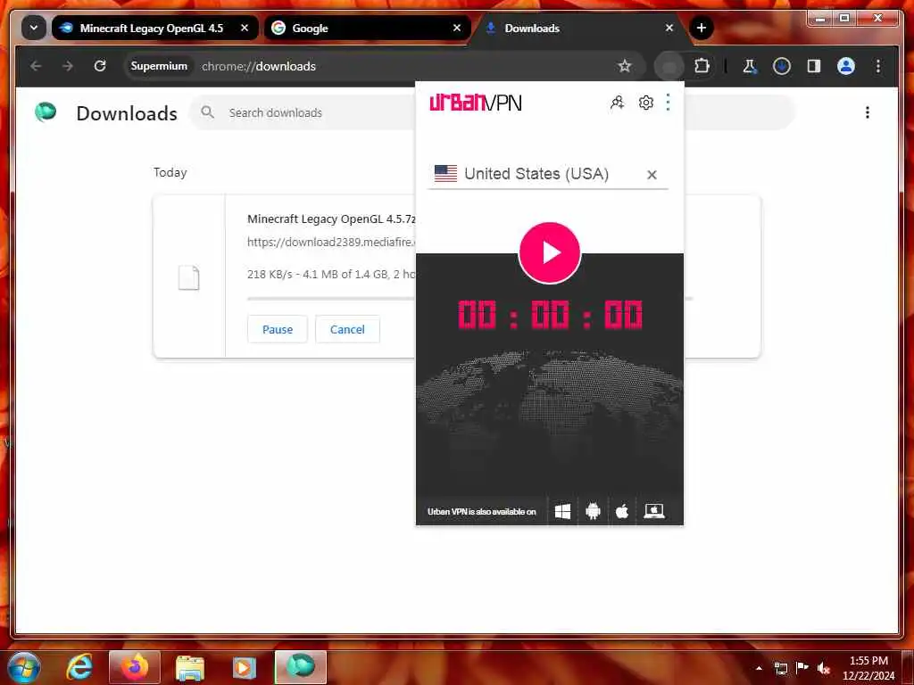The image size is (914, 685).
Task: Show the toolbar downloads indicator
Action: [x=782, y=66]
